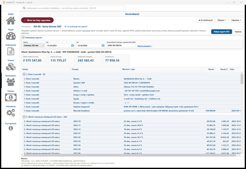Image resolution: width=246 pixels, height=169 pixels.
Task: Open the START home icon
Action: tap(11, 21)
